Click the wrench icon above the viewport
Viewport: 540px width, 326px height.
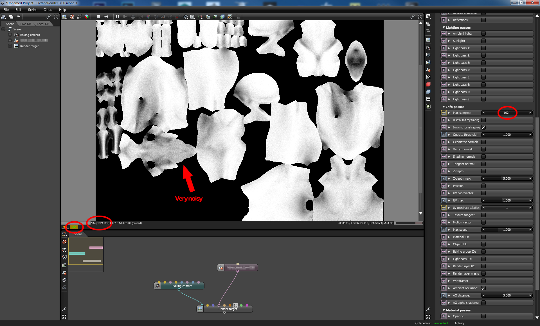(412, 17)
